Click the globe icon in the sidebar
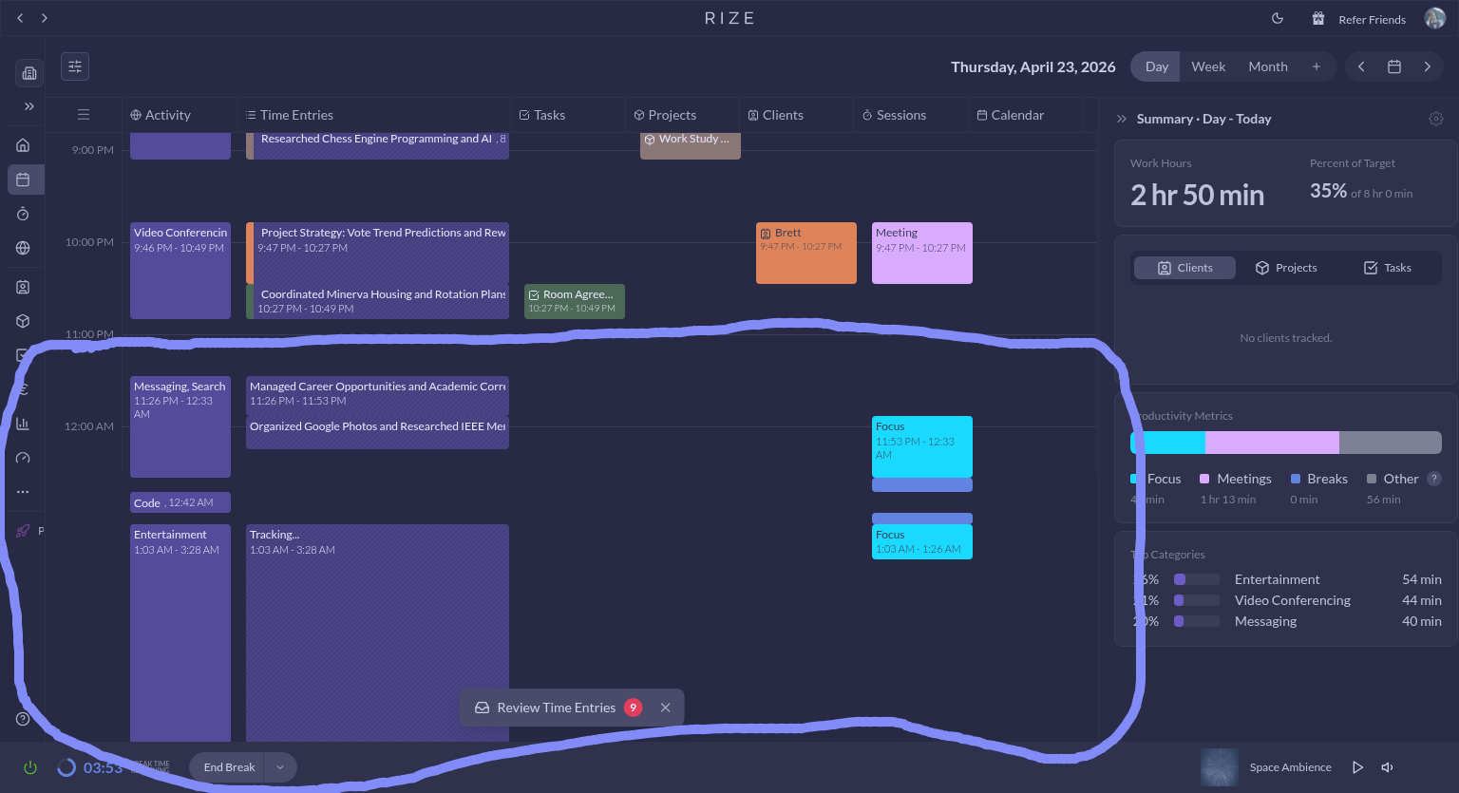The height and width of the screenshot is (793, 1459). point(23,248)
